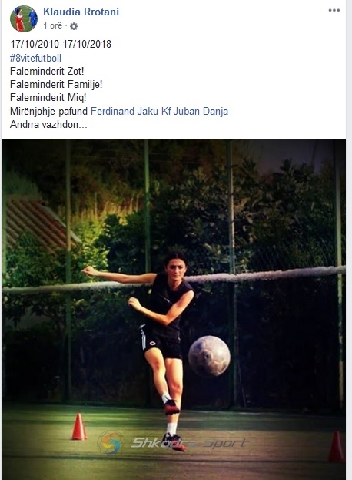This screenshot has width=352, height=480.
Task: Open Klaudia Rrotani's profile picture avatar
Action: point(24,18)
